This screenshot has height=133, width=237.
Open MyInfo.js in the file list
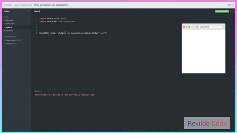[x=10, y=20]
